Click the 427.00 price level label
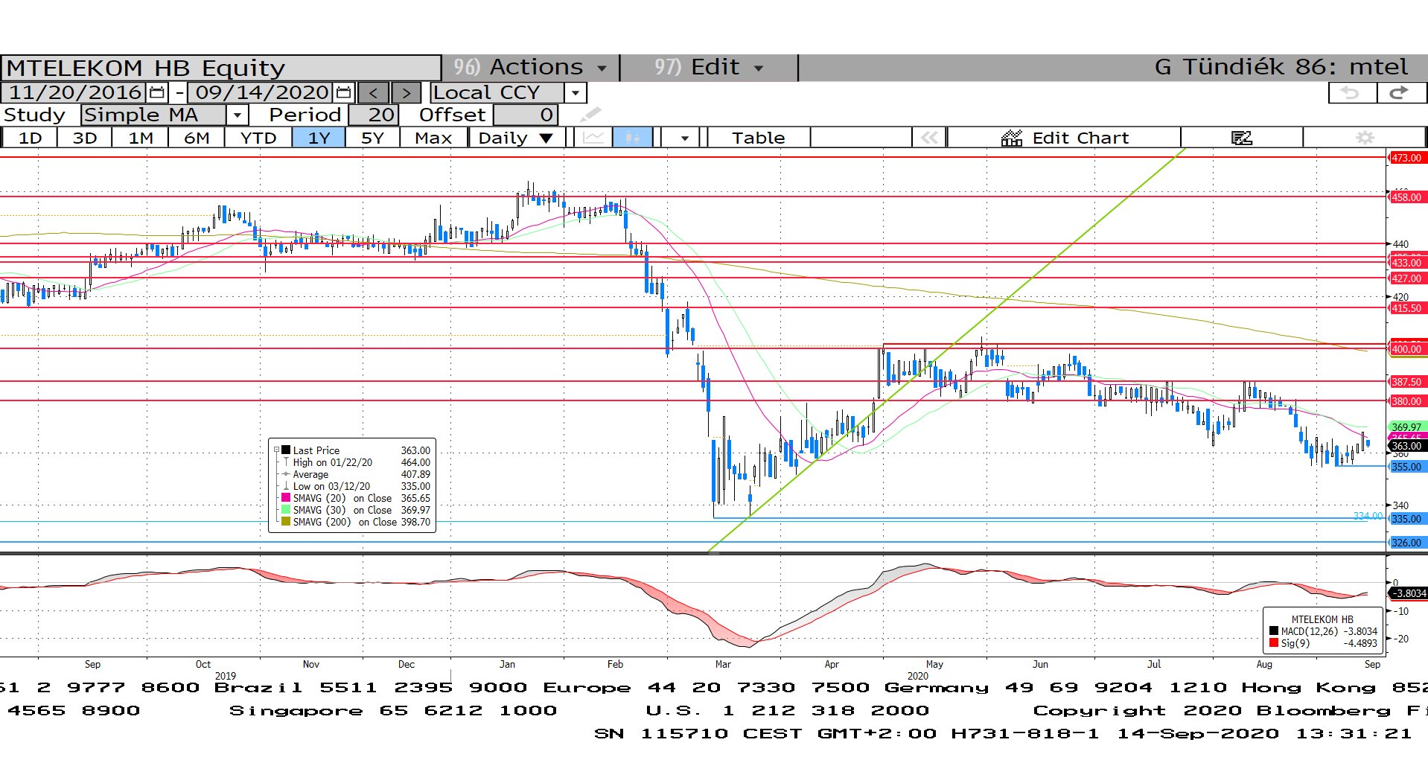The image size is (1428, 763). point(1407,278)
